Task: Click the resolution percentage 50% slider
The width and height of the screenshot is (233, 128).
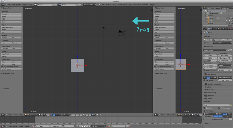Action: [210, 61]
